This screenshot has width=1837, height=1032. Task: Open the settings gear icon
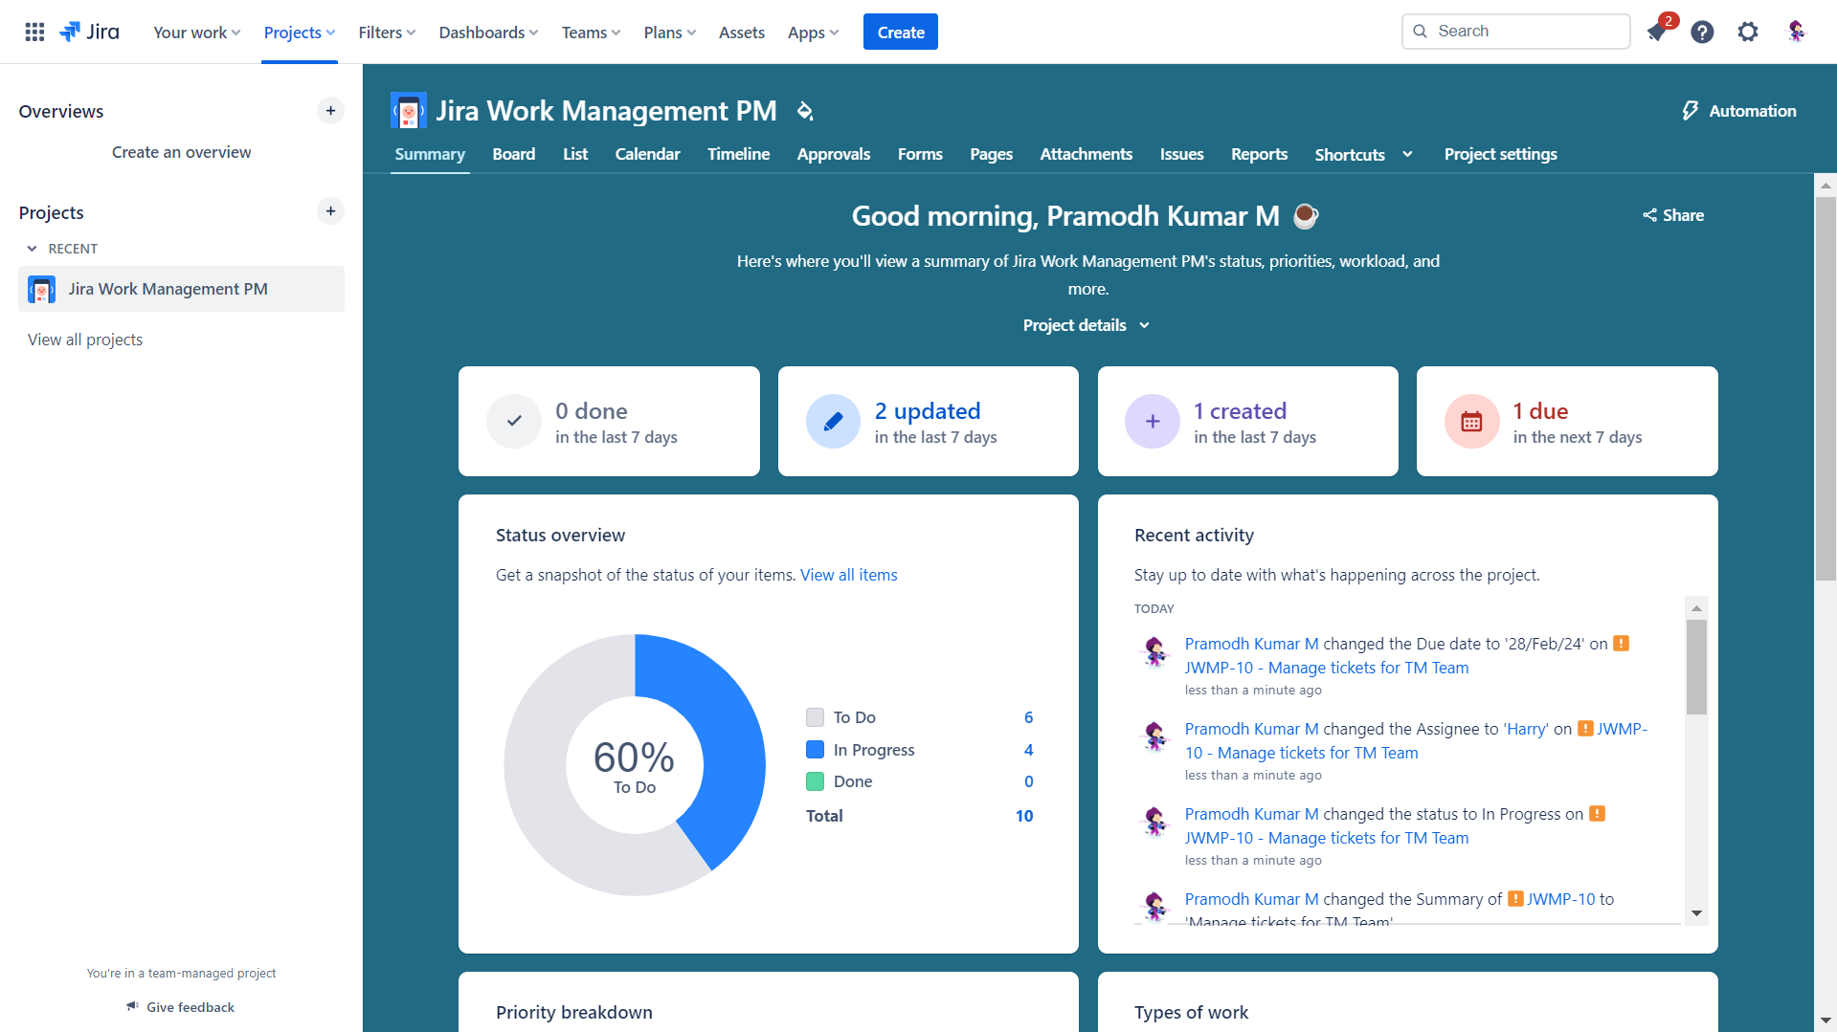pos(1748,32)
